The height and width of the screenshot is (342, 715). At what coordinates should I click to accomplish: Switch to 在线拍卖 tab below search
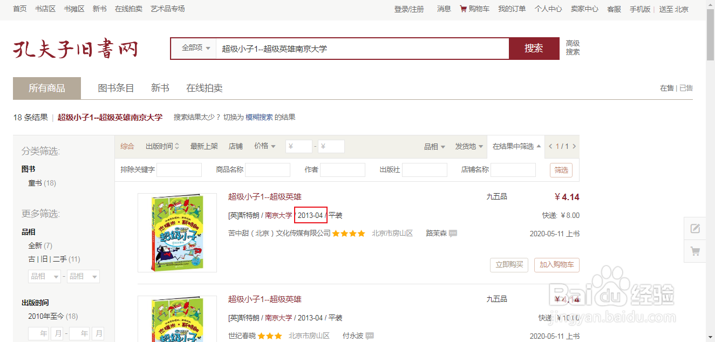coord(205,88)
